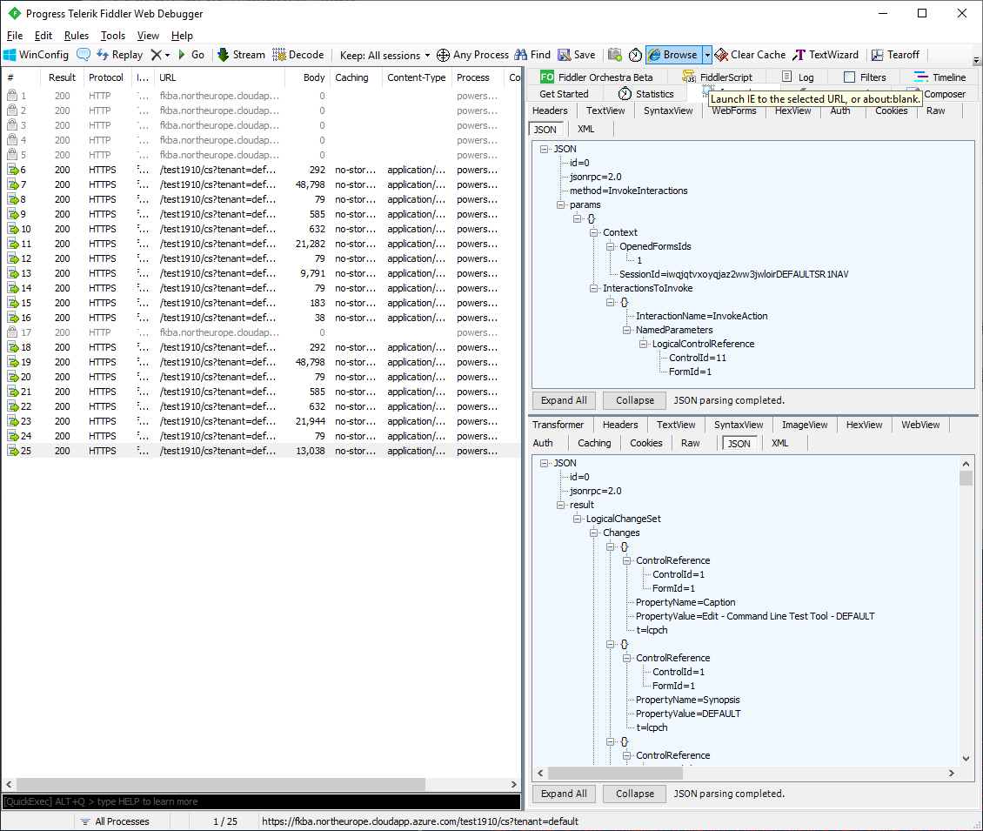
Task: Collapse the InteractionsToInvoke node
Action: pyautogui.click(x=593, y=288)
